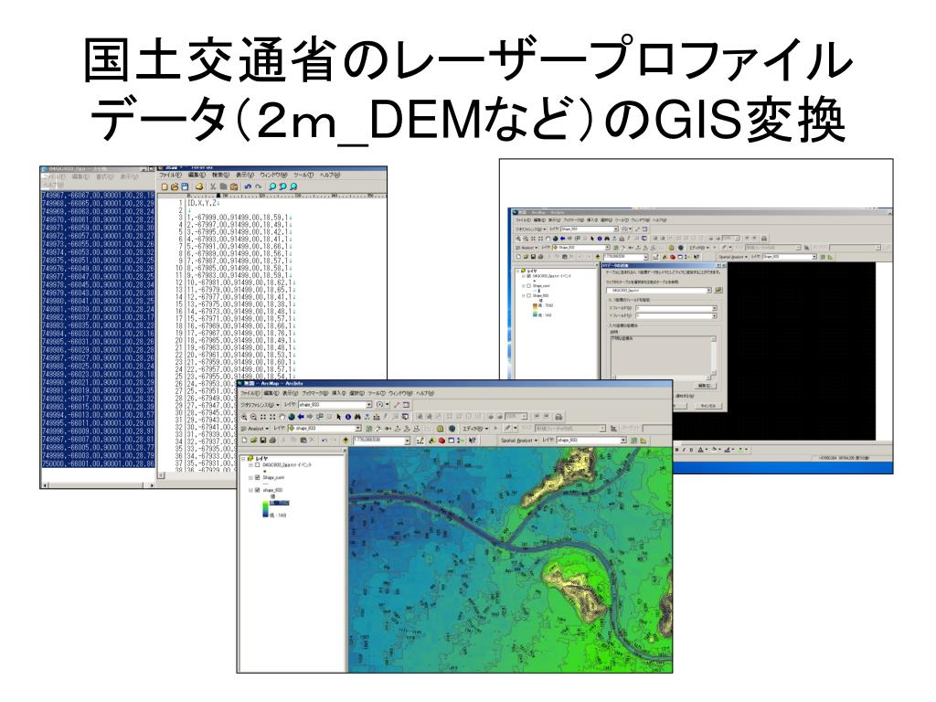Image resolution: width=936 pixels, height=702 pixels.
Task: Click What's This help cursor icon in front ArcMap
Action: [x=473, y=441]
